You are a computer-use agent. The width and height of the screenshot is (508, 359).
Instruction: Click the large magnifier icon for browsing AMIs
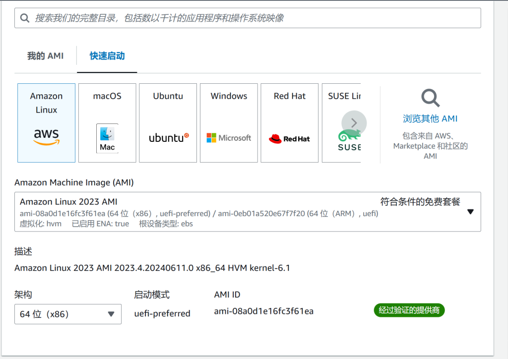coord(430,98)
